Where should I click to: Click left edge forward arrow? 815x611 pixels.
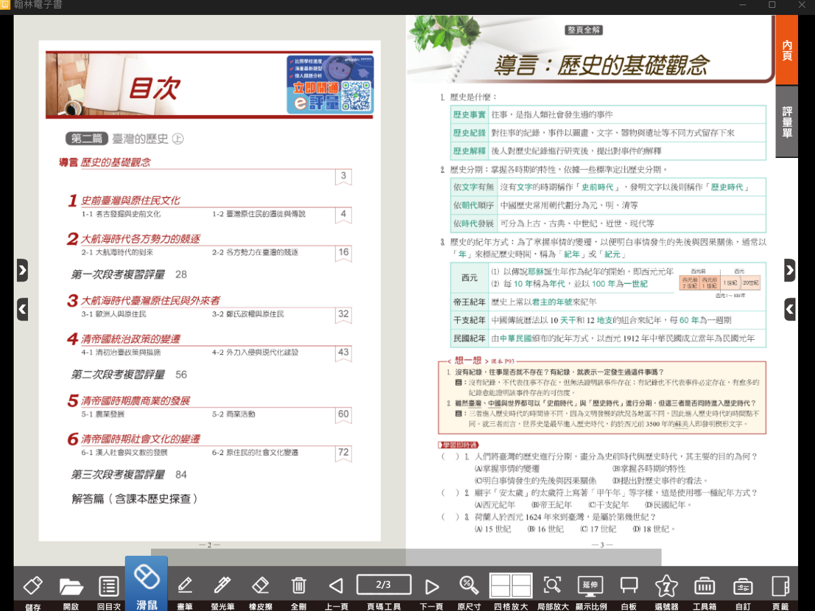22,270
